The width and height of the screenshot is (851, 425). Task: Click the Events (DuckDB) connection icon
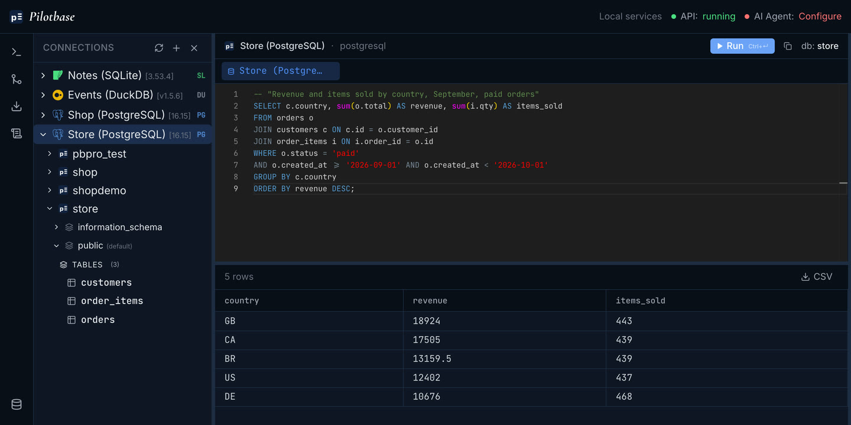pyautogui.click(x=58, y=95)
